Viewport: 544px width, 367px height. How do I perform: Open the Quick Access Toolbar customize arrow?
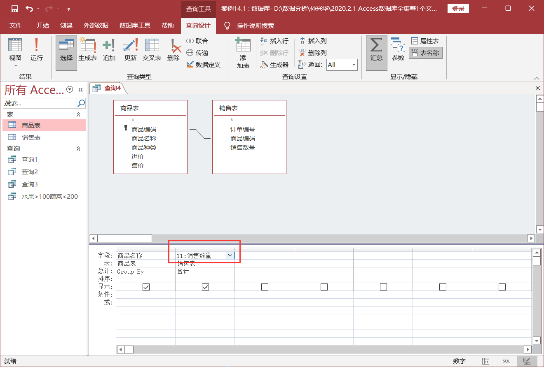click(x=68, y=9)
